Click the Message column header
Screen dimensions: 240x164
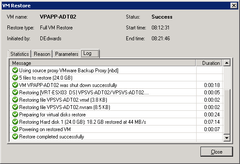102,63
